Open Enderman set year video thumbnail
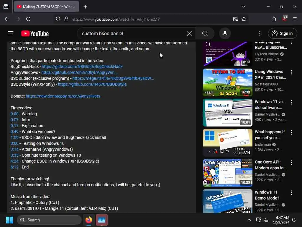Image resolution: width=302 pixels, height=227 pixels. click(x=227, y=143)
